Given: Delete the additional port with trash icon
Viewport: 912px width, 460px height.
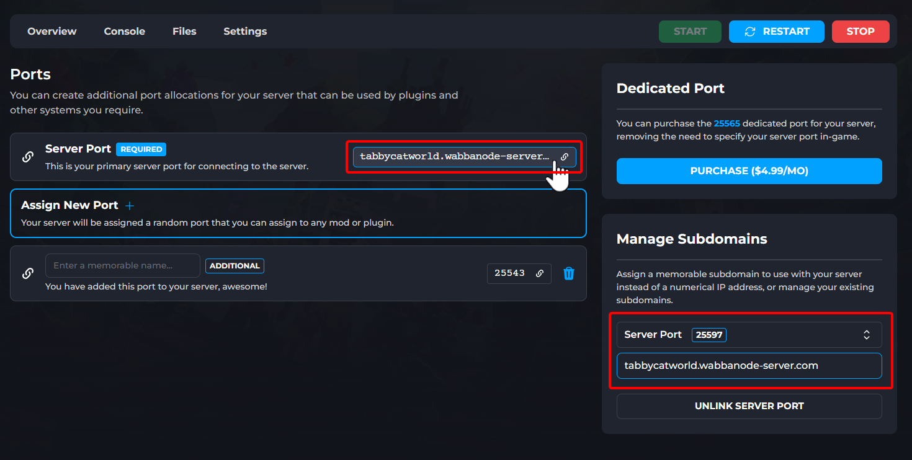Looking at the screenshot, I should (x=569, y=273).
